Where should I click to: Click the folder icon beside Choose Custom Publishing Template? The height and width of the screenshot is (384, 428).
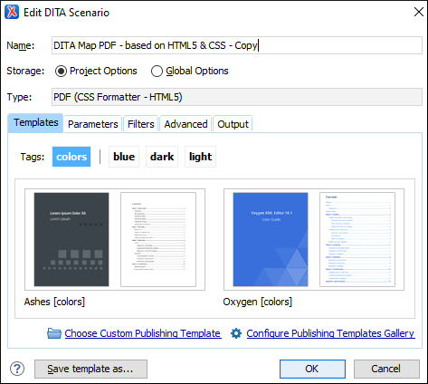click(54, 333)
